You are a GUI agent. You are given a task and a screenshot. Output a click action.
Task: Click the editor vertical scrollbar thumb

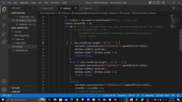tap(181, 40)
